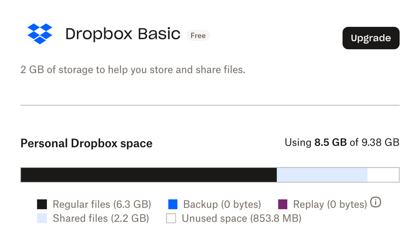This screenshot has height=249, width=415.
Task: Select the Dropbox Basic plan title
Action: (x=122, y=35)
